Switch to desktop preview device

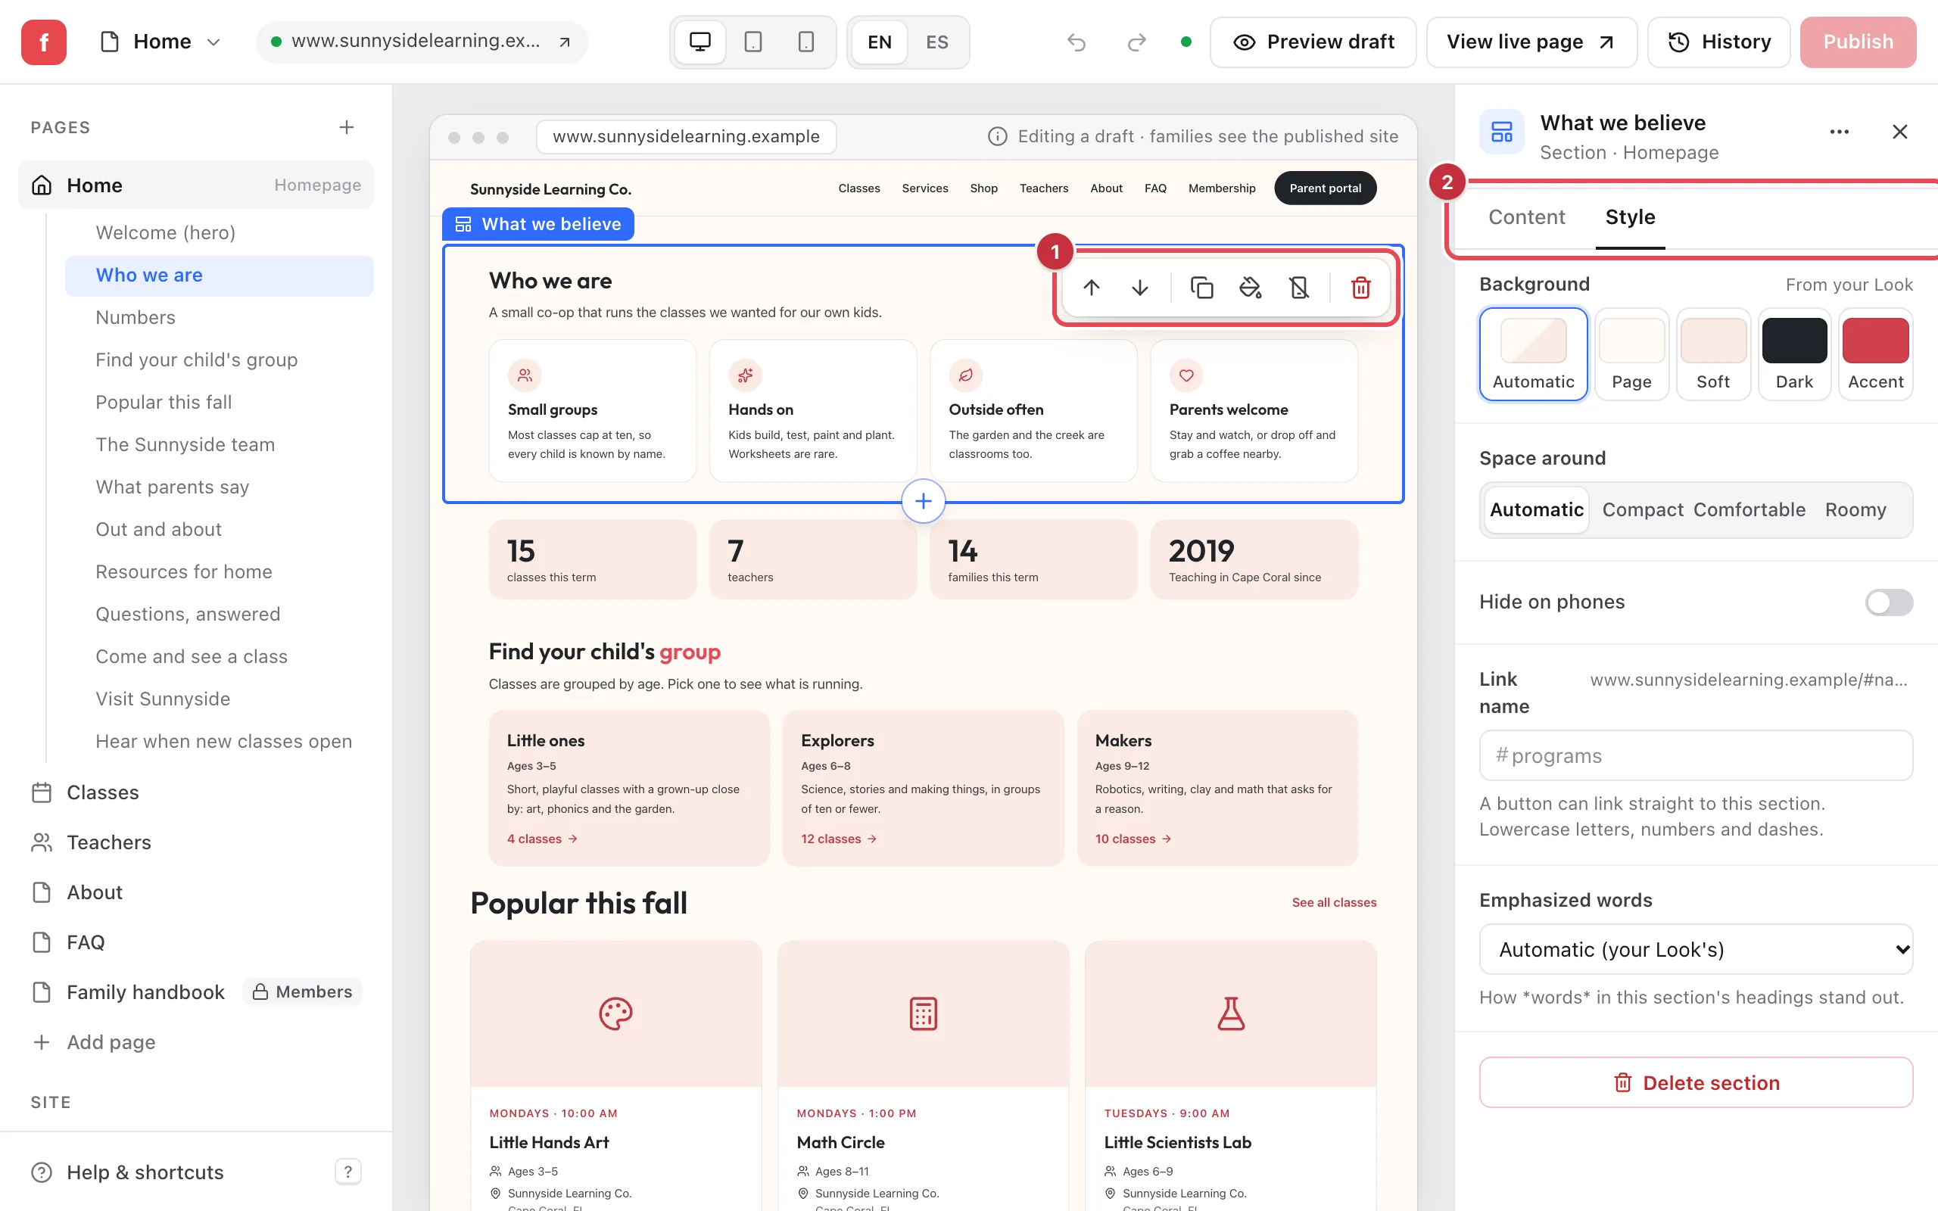tap(700, 42)
